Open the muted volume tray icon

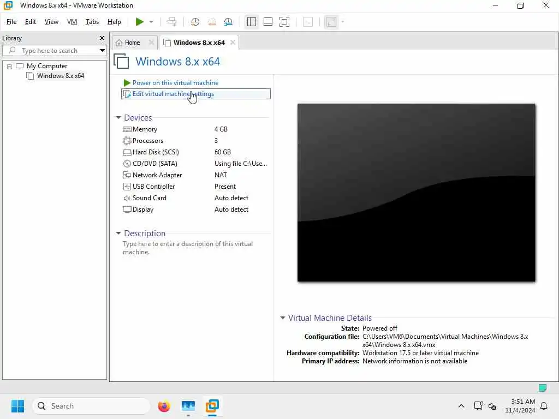point(492,406)
